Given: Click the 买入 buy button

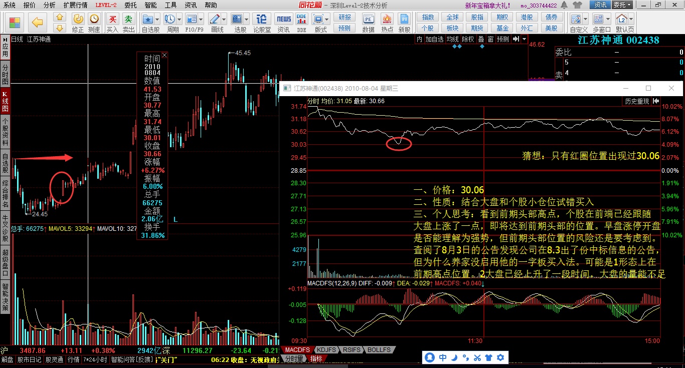Looking at the screenshot, I should click(x=113, y=19).
